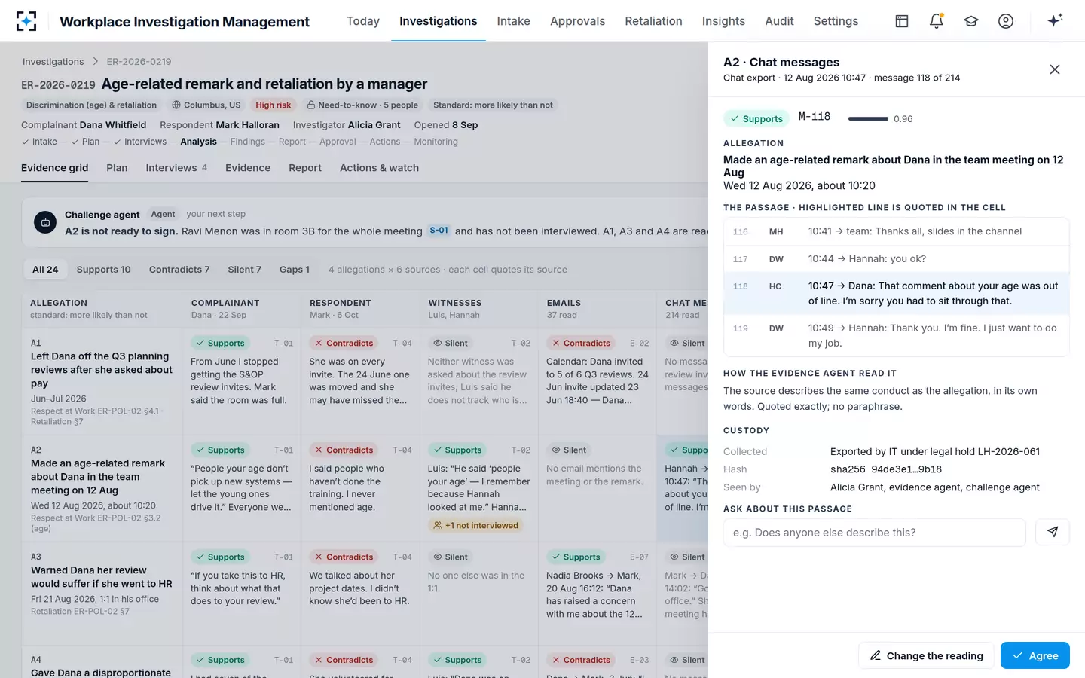Screen dimensions: 1085x678
Task: Open A4 Emails Contradicts cell E-03
Action: pyautogui.click(x=598, y=662)
